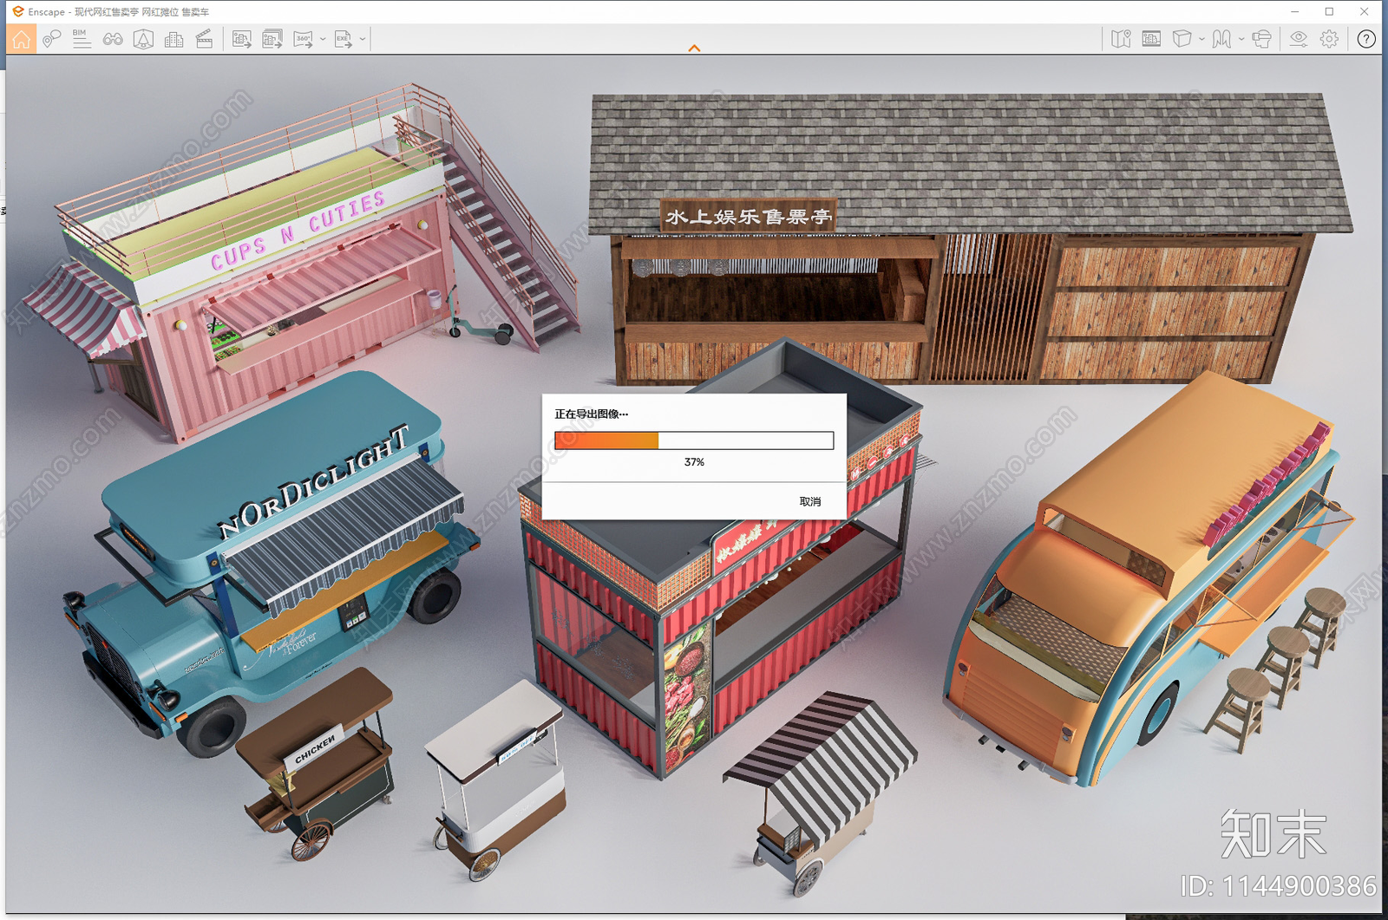Open the collaborative annotations pin icon
1388x920 pixels.
pos(51,39)
